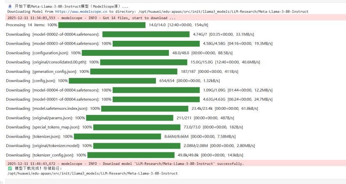The image size is (346, 184).
Task: Click the '654/654 [00:00<00:00, 1.32kB/s]' stats
Action: (x=190, y=81)
